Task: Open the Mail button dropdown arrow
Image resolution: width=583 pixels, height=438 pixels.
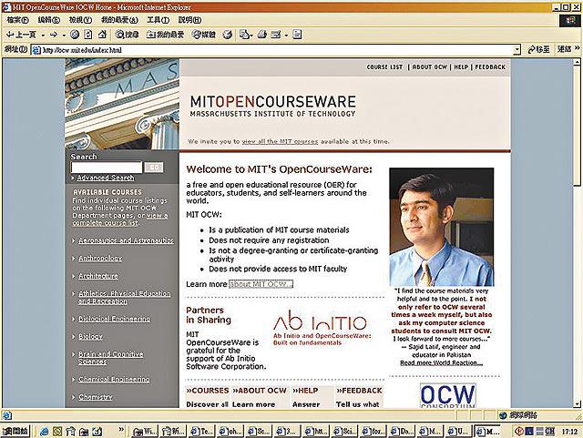Action: click(x=251, y=35)
